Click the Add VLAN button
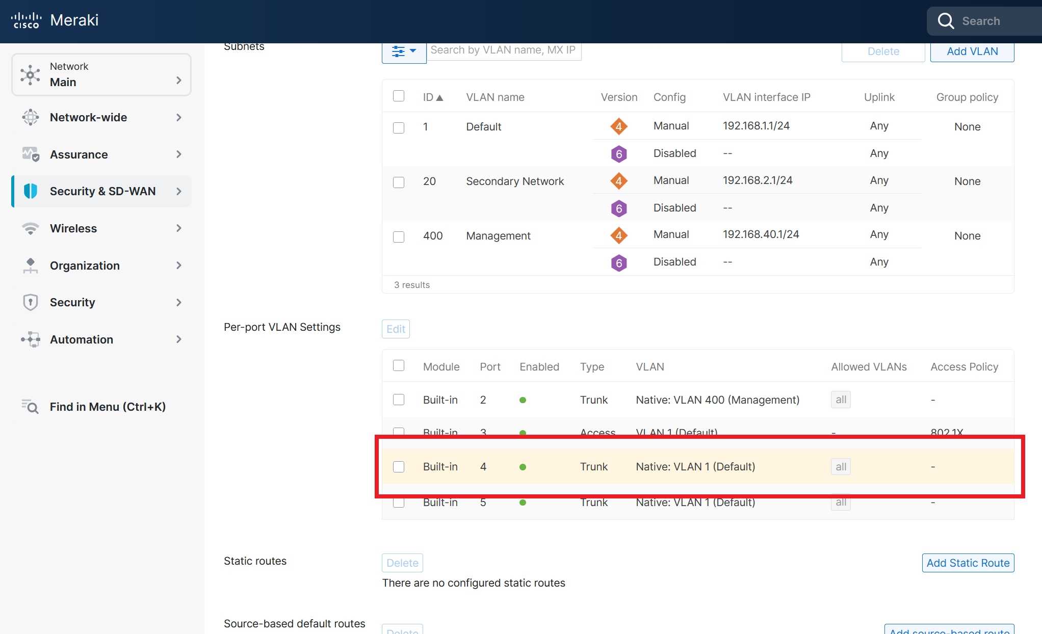Screen dimensions: 1042x634 point(972,51)
